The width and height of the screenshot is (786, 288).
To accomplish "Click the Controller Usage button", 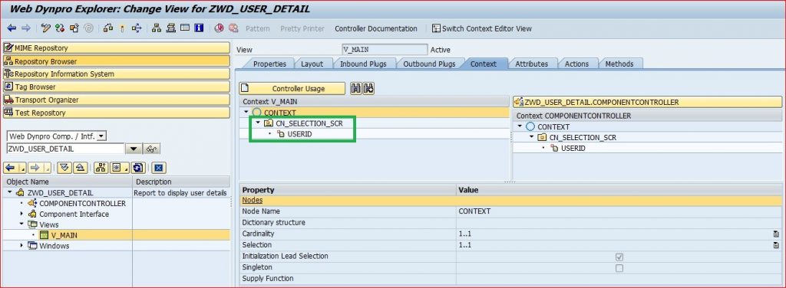I will point(292,89).
